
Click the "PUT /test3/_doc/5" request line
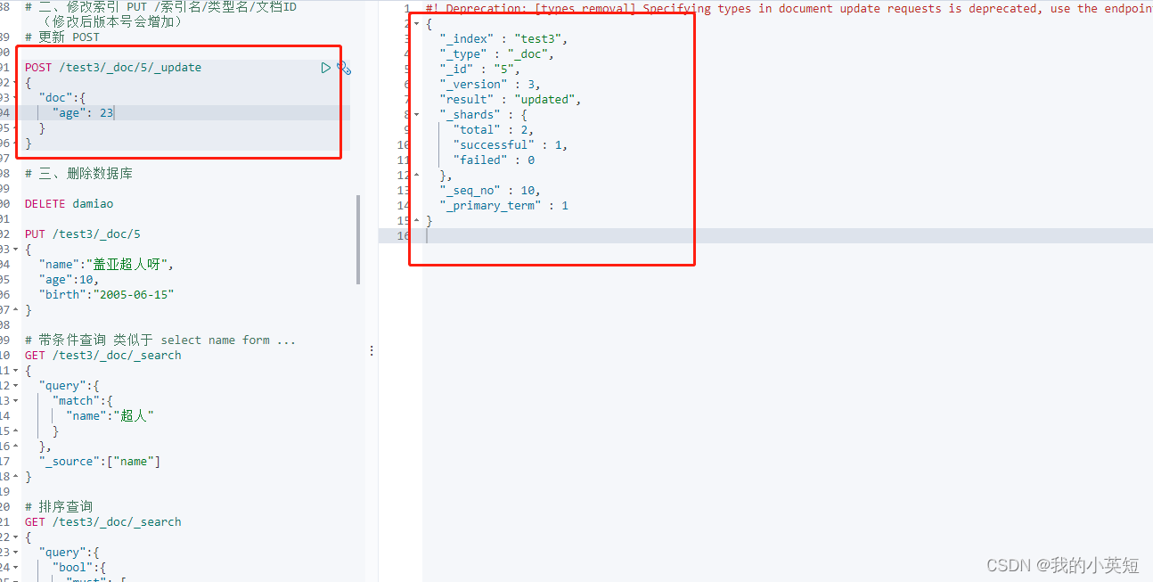[83, 234]
